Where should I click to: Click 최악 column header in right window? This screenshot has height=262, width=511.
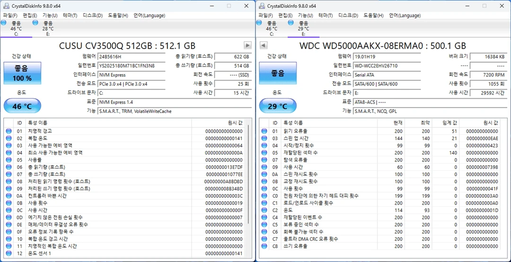pos(418,123)
